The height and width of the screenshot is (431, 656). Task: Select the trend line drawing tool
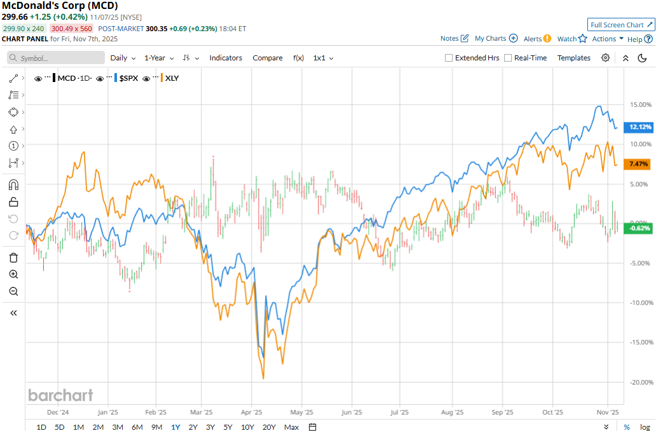tap(13, 78)
